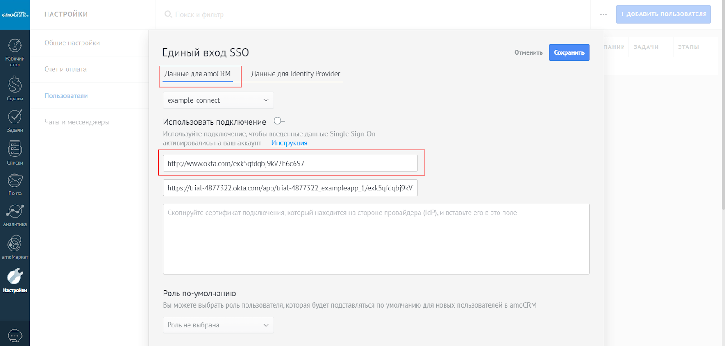Click the okta.com issuer URL field
Viewport: 725px width, 346px height.
click(x=290, y=163)
